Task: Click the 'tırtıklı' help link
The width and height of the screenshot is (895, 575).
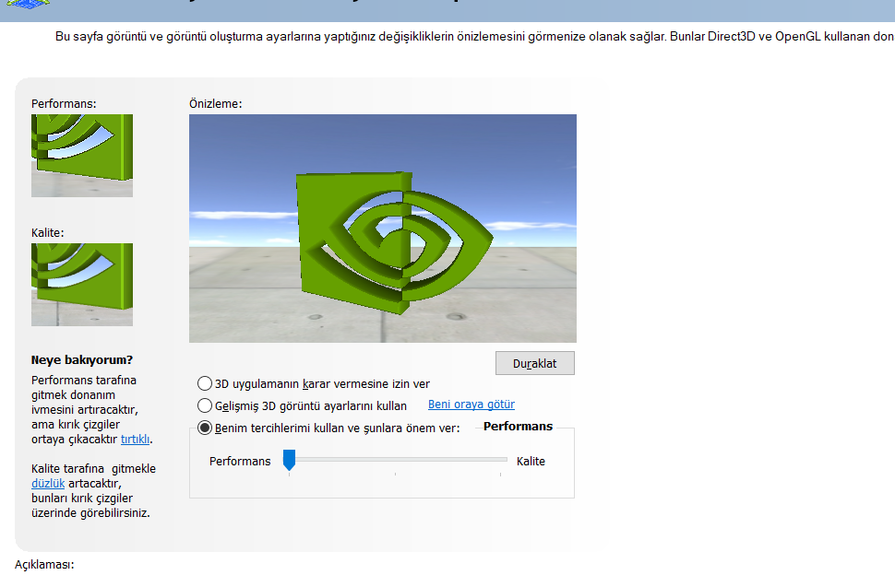Action: click(136, 440)
